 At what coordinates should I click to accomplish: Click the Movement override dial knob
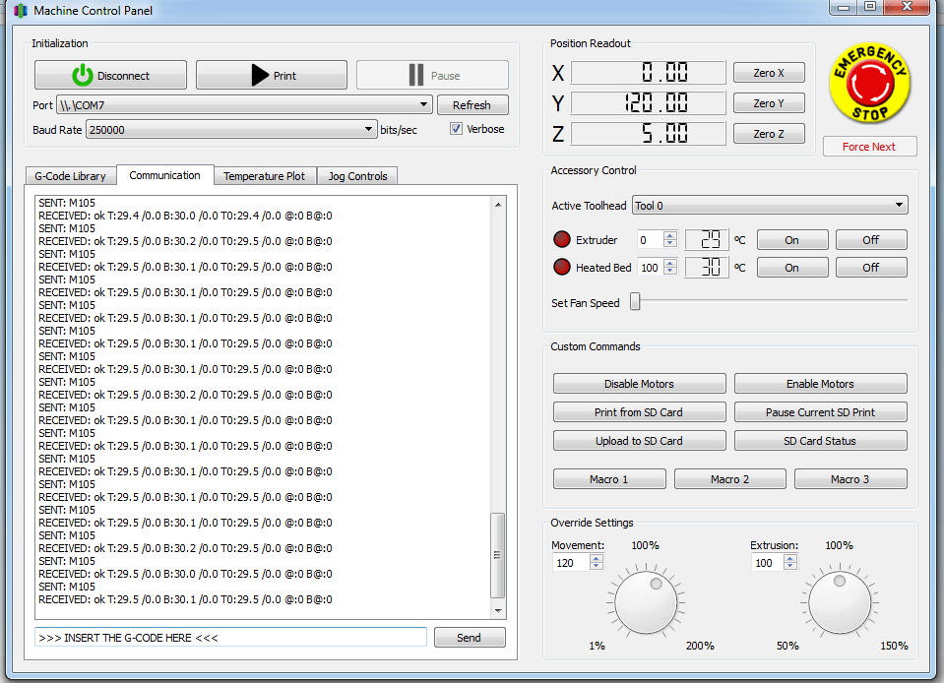coord(644,602)
